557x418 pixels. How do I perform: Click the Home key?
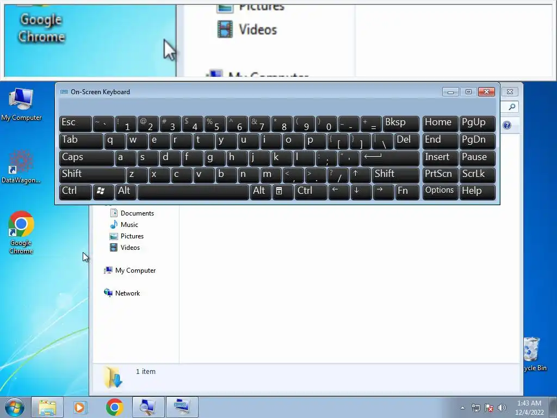[x=440, y=124]
